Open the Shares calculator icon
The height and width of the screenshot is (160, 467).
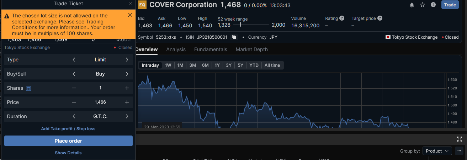pos(29,88)
